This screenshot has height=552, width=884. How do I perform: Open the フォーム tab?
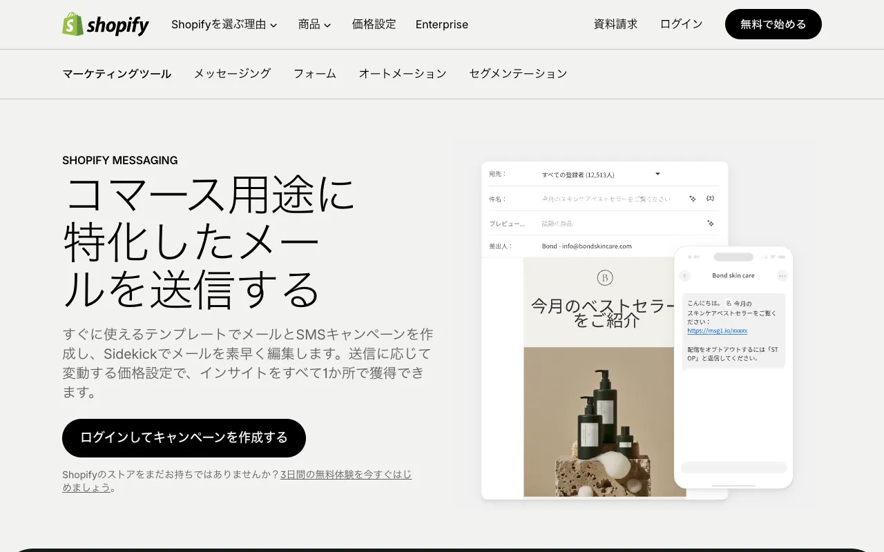click(315, 74)
